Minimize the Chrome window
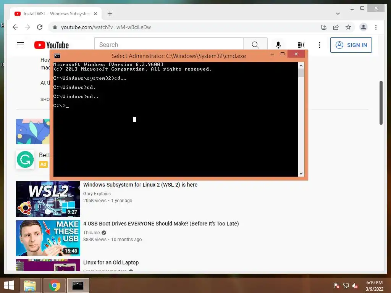The width and height of the screenshot is (391, 293). [352, 9]
